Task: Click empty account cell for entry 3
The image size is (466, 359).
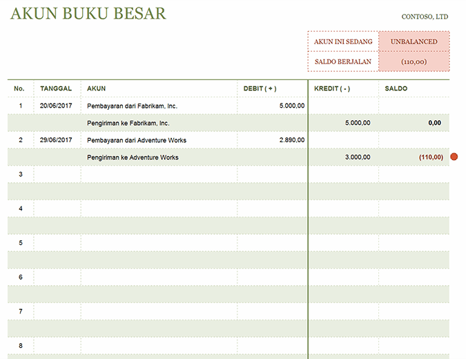Action: [x=159, y=174]
